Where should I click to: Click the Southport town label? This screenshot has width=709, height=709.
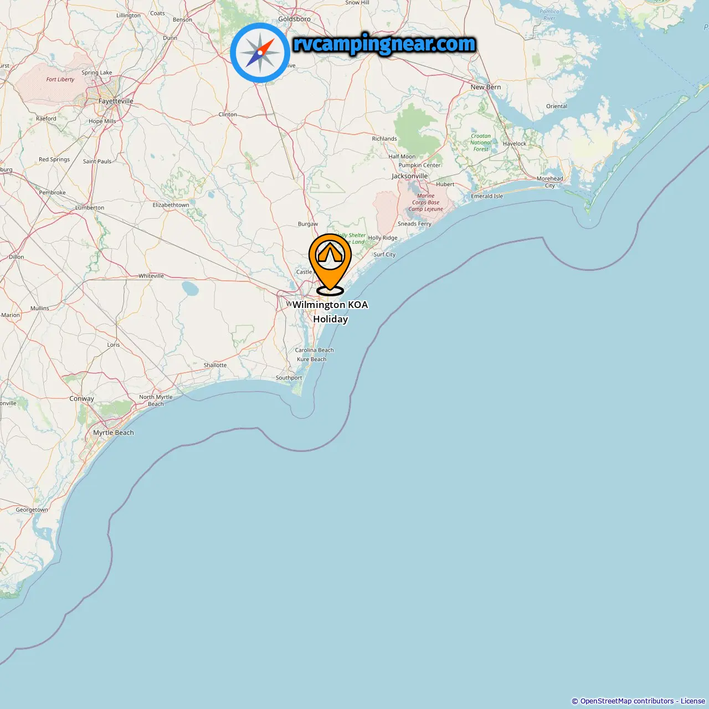(x=289, y=378)
